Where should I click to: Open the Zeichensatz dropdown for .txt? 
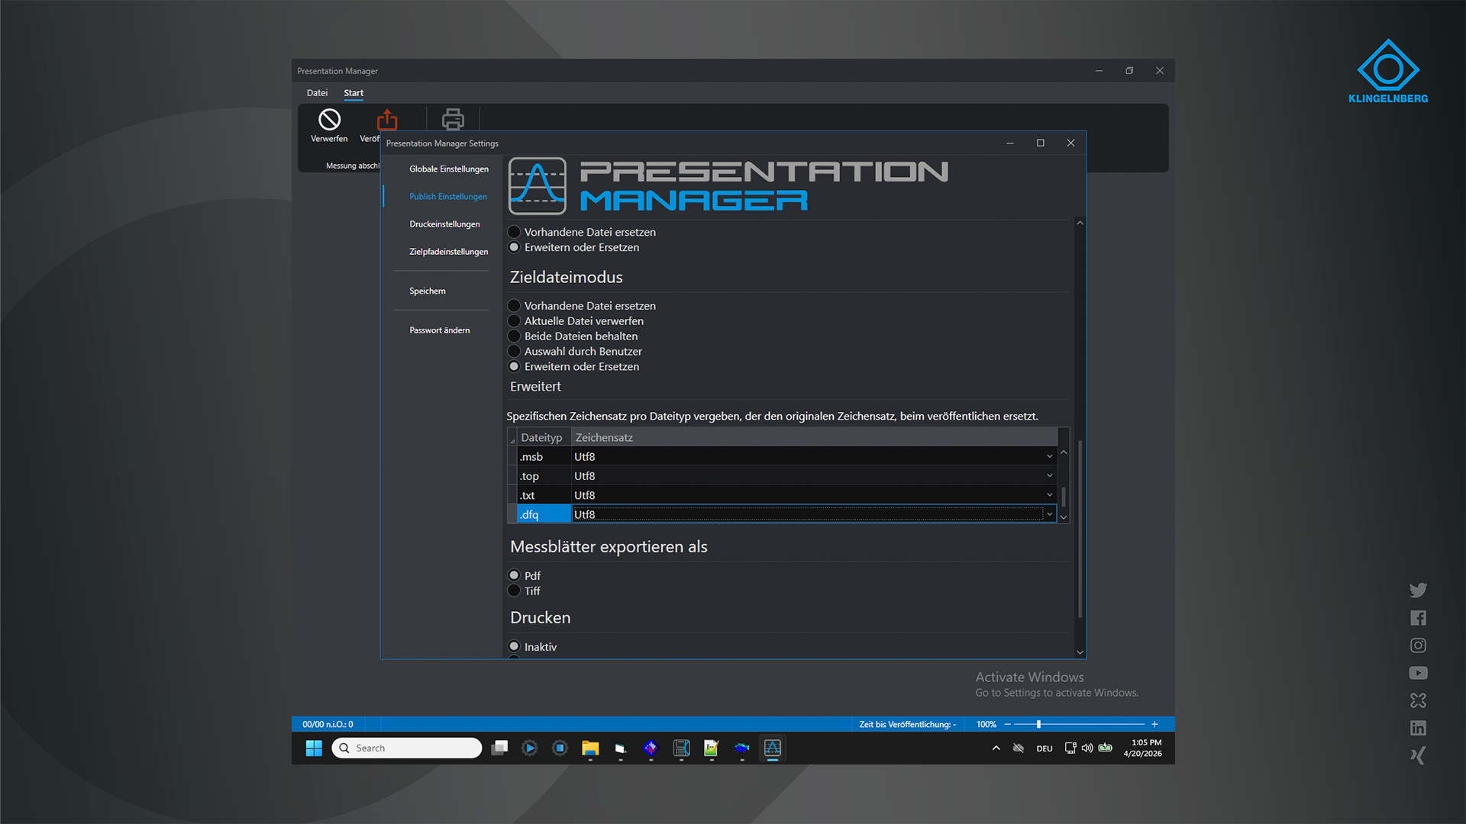click(x=1049, y=495)
